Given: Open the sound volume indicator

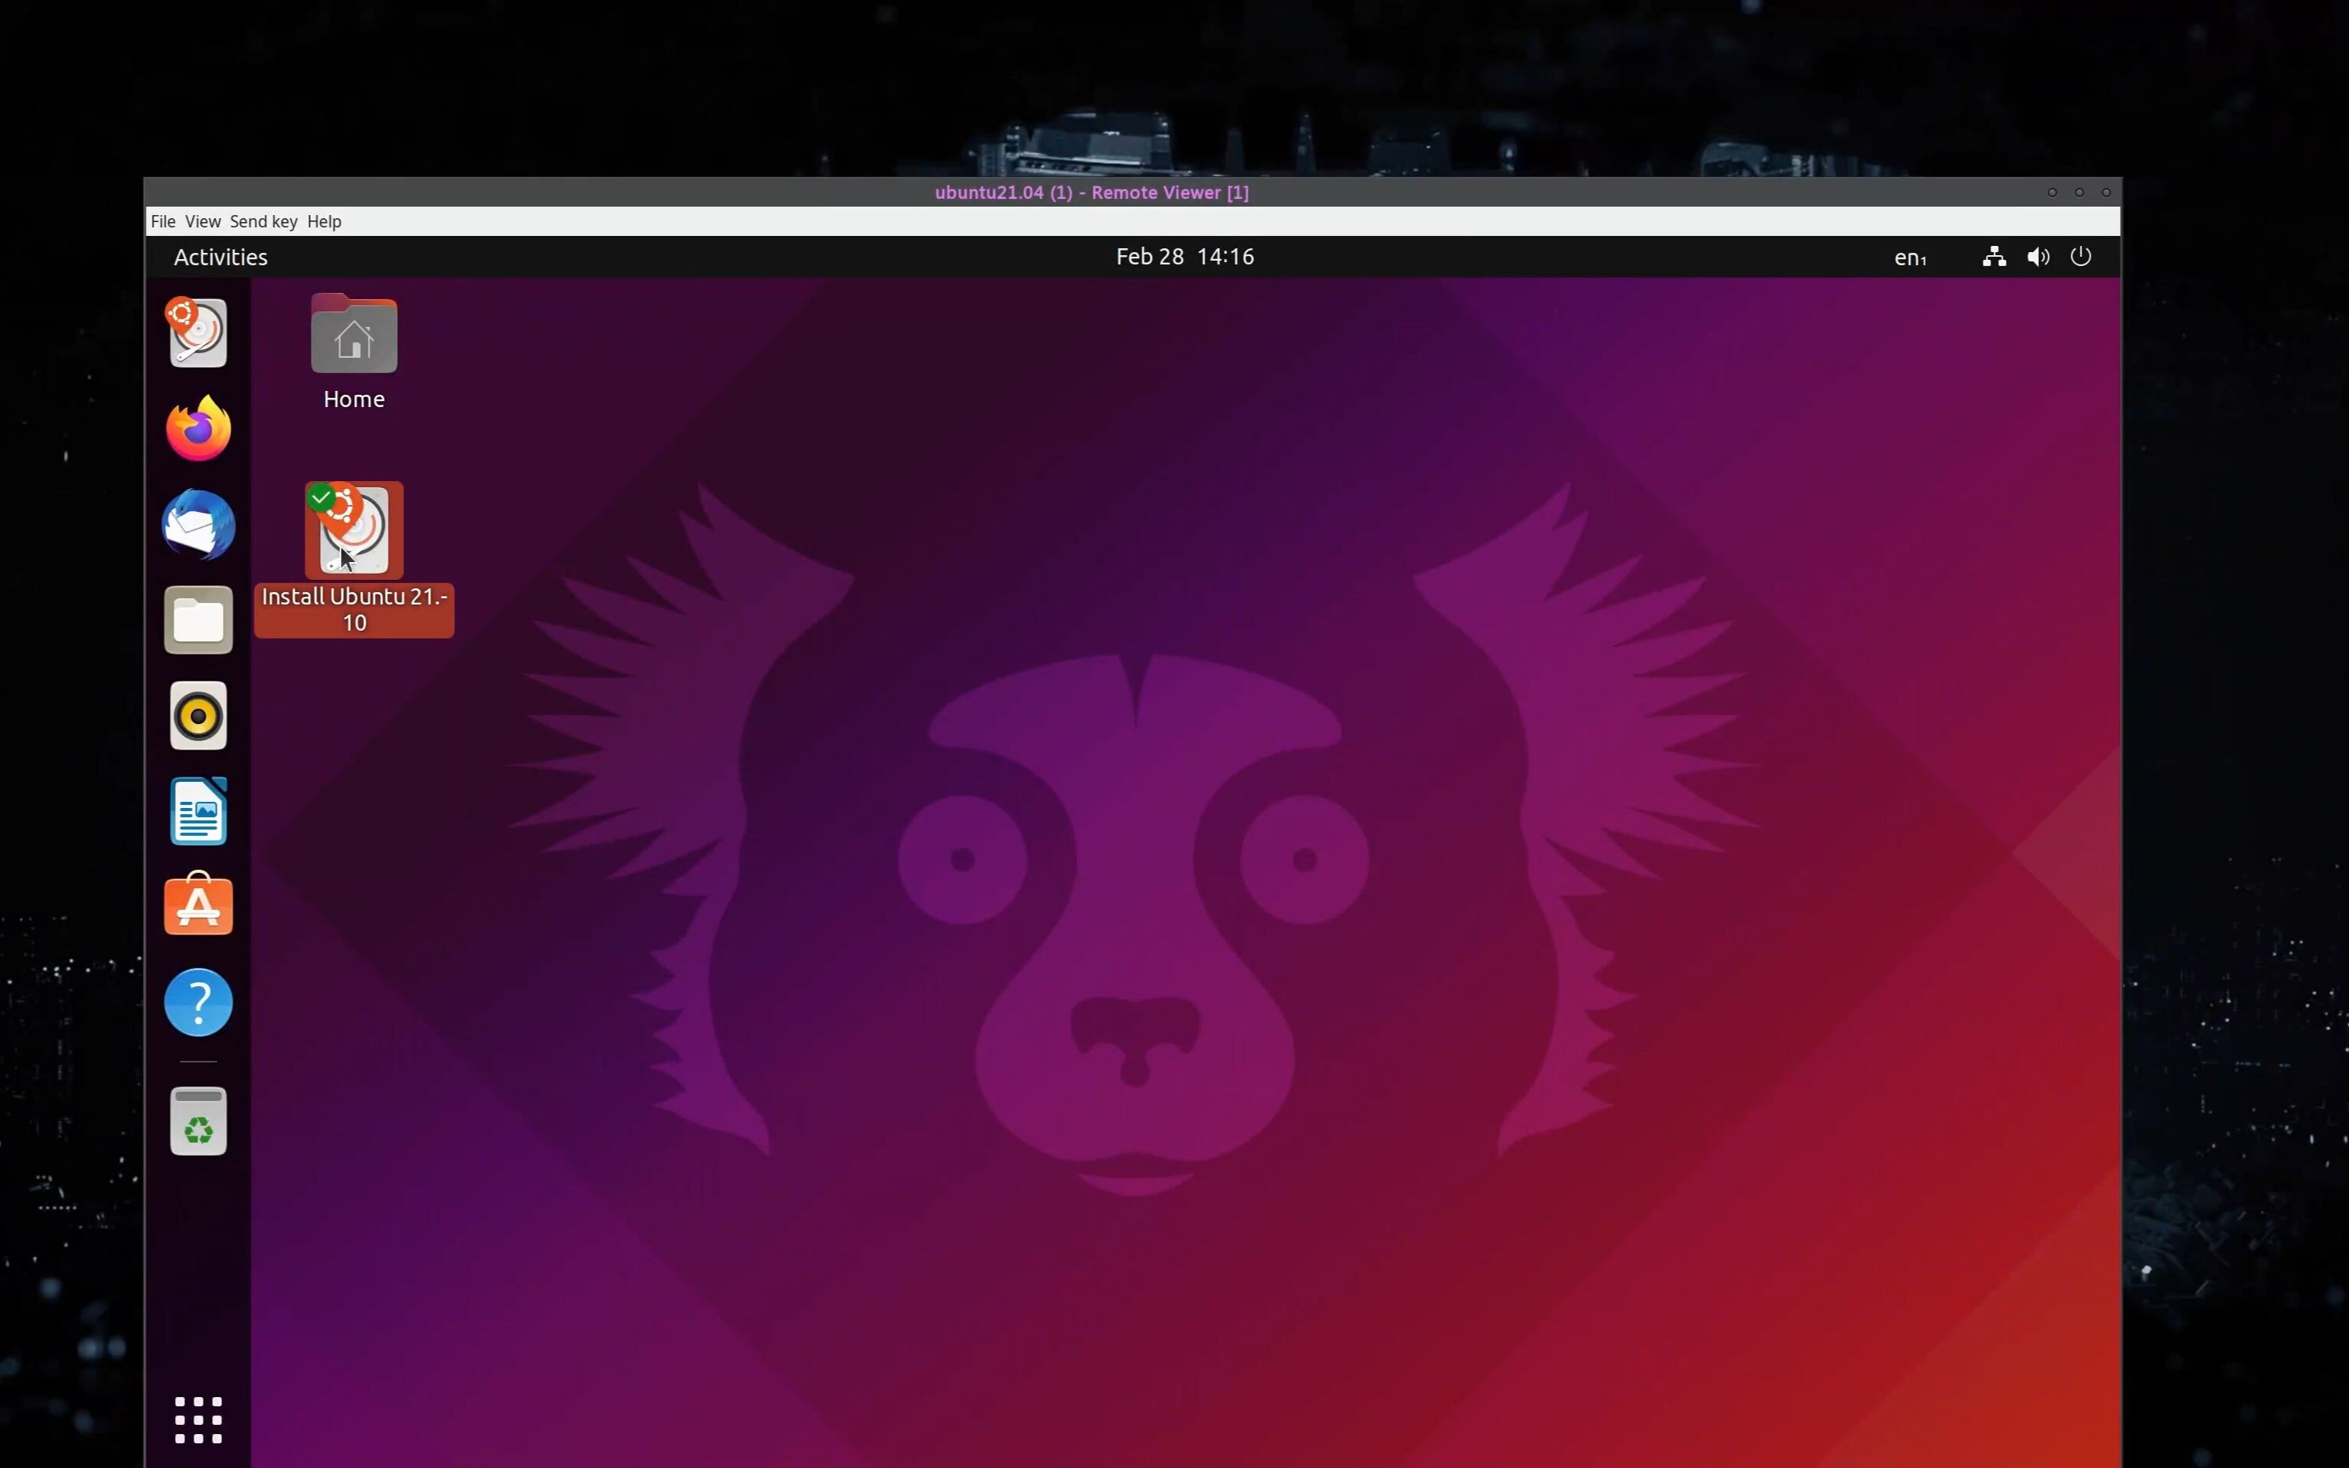Looking at the screenshot, I should [2037, 256].
